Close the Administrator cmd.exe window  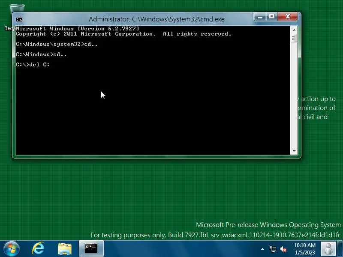click(x=288, y=17)
